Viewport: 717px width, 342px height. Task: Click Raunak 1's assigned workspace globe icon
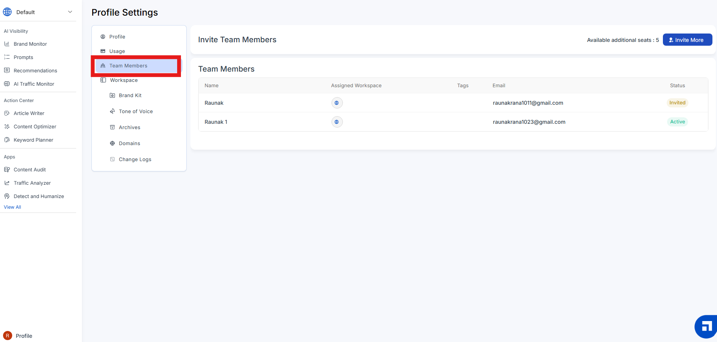point(337,122)
